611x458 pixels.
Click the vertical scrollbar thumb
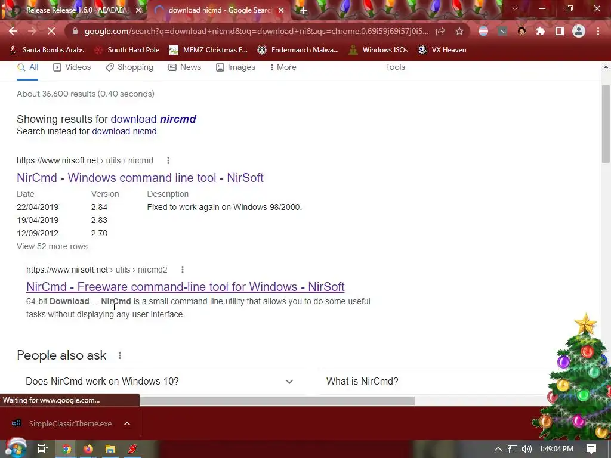click(606, 124)
